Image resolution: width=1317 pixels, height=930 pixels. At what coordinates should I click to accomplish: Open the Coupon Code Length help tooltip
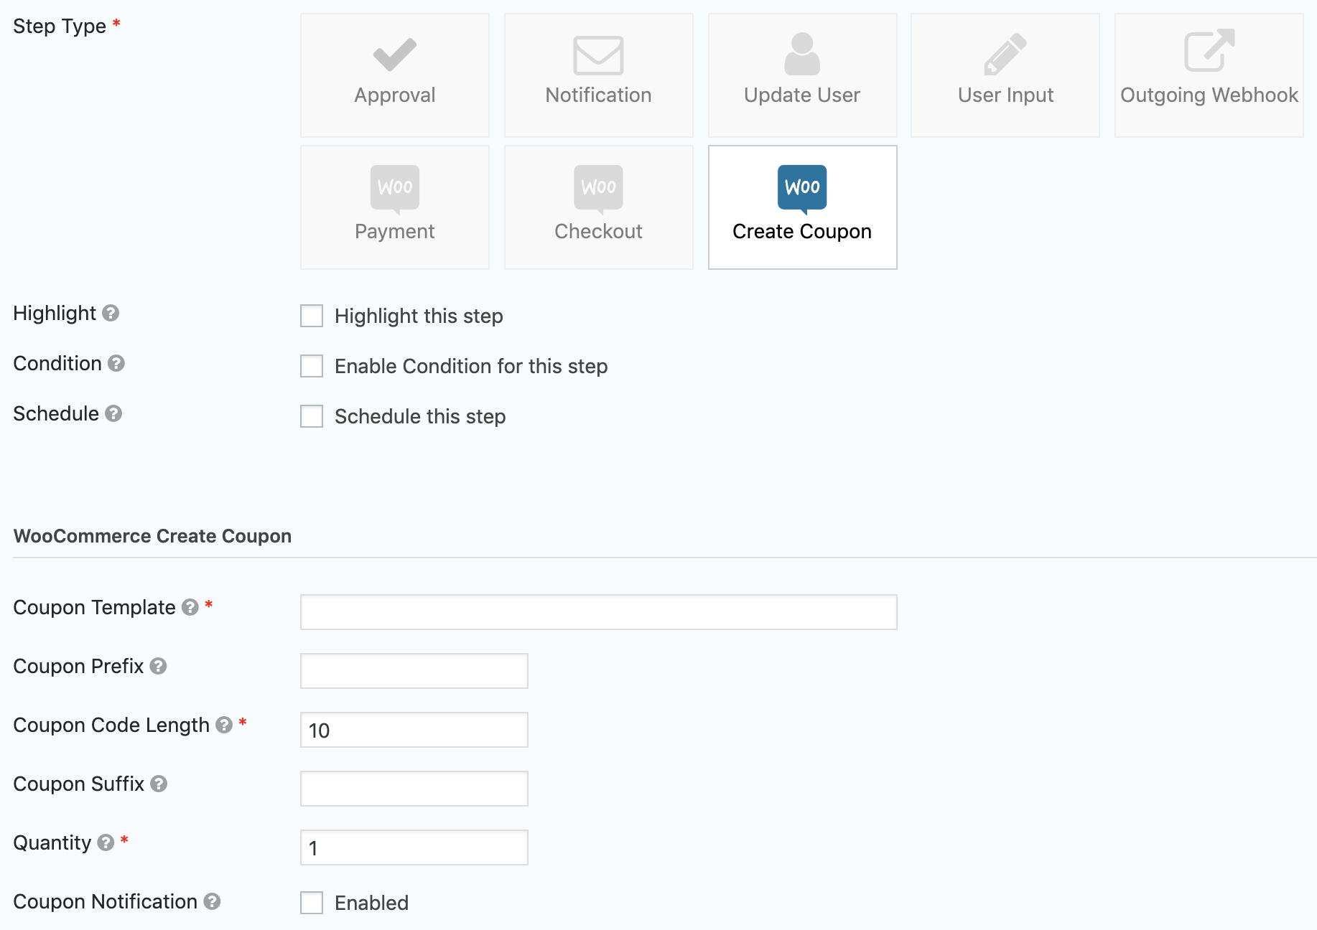[223, 725]
